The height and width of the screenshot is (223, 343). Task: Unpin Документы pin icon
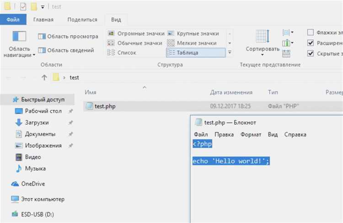point(70,134)
